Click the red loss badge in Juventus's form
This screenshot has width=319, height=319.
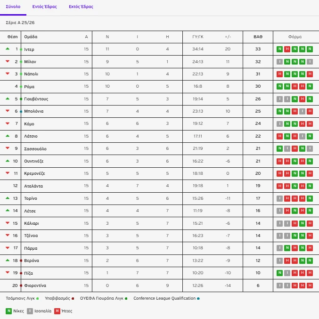(x=302, y=99)
